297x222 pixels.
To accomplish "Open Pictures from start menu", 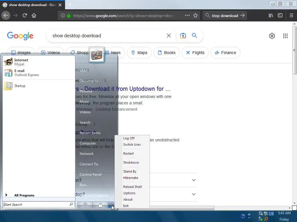I will point(86,91).
